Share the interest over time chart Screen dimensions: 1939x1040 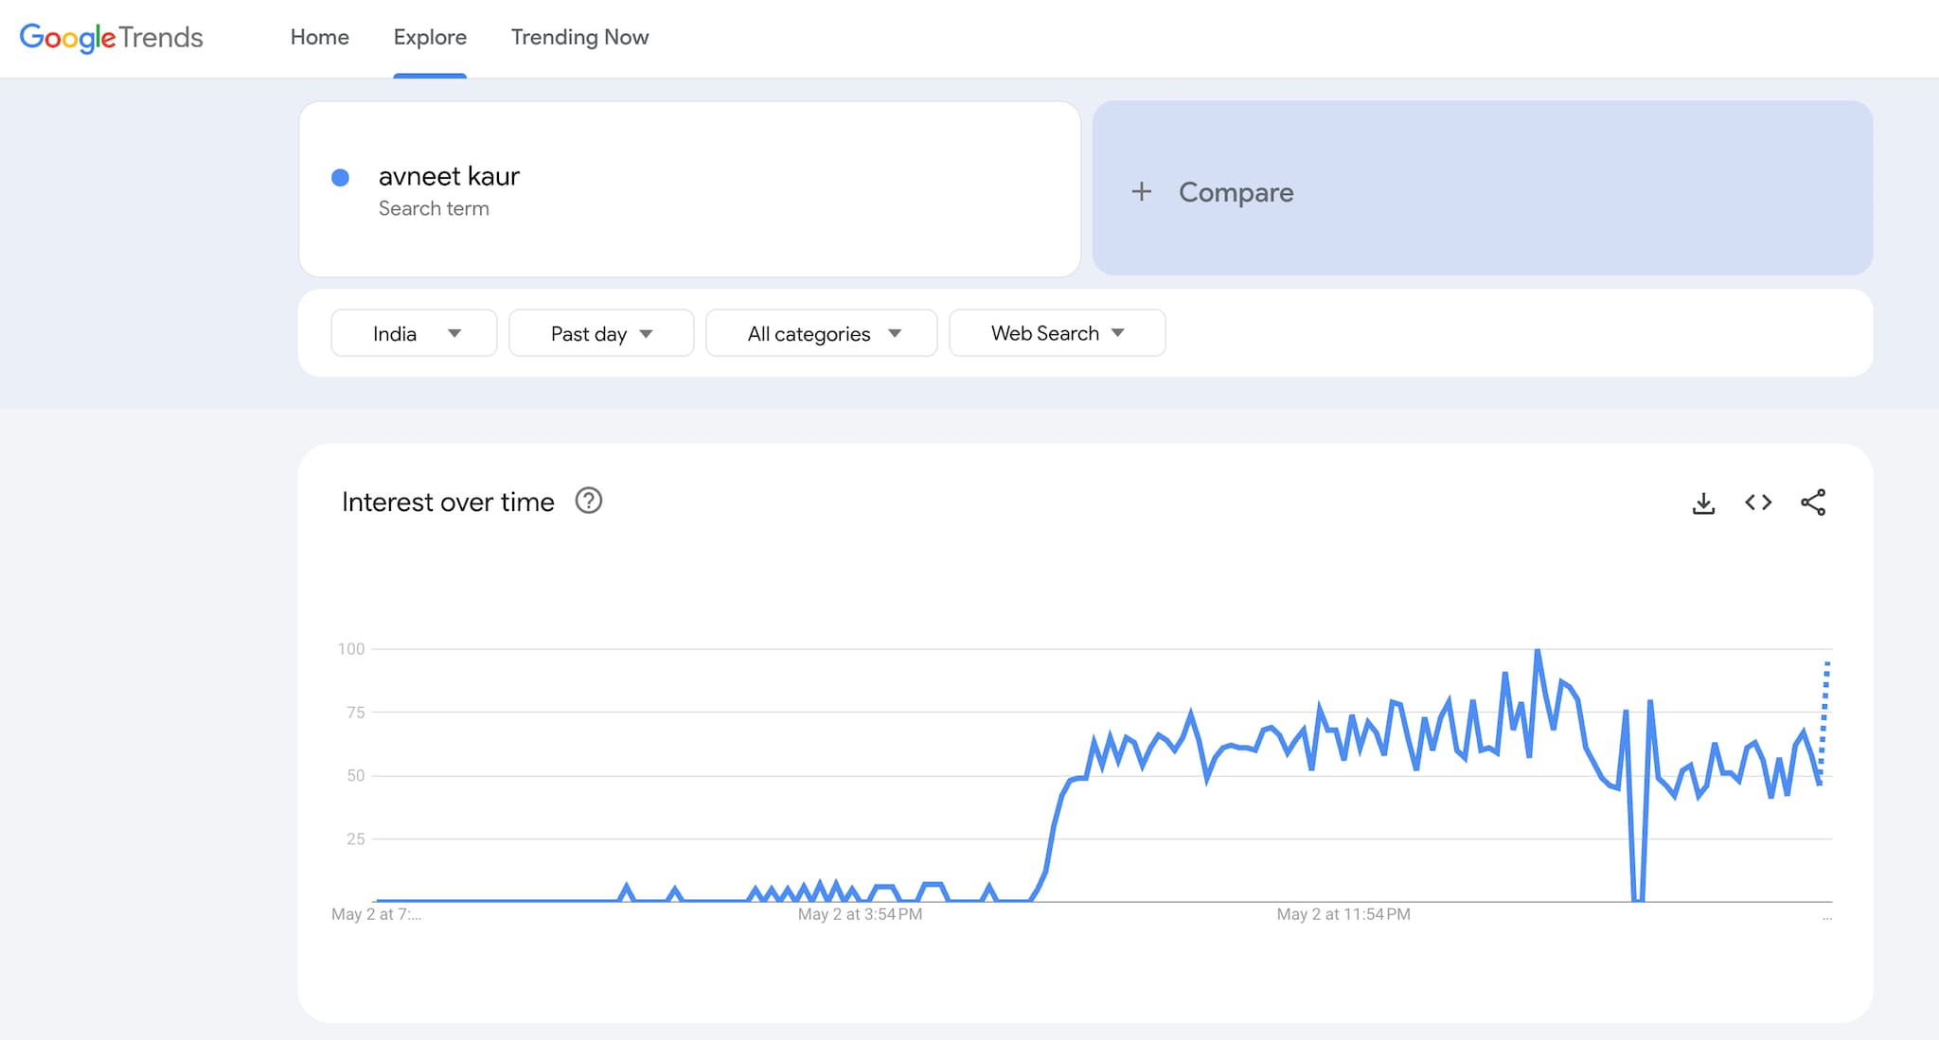point(1813,502)
